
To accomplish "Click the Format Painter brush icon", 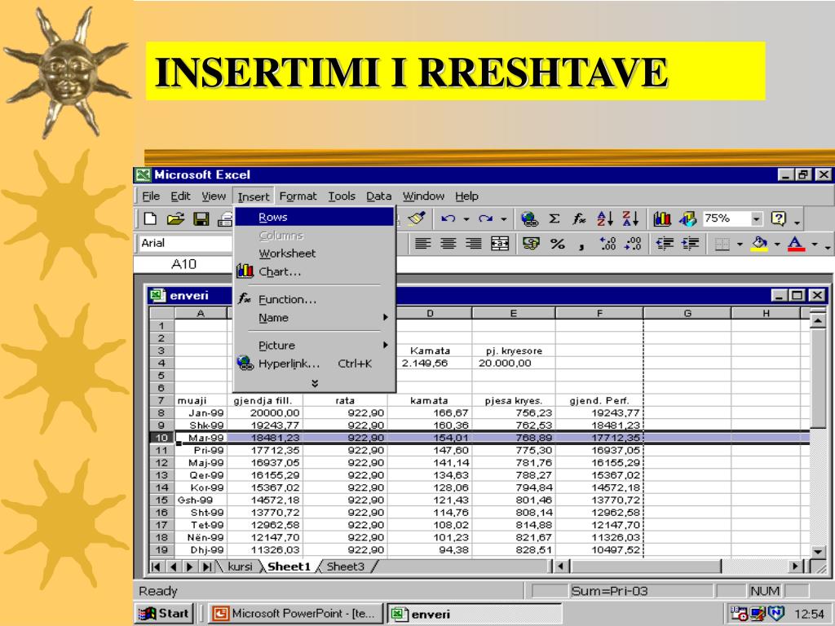I will pyautogui.click(x=417, y=218).
